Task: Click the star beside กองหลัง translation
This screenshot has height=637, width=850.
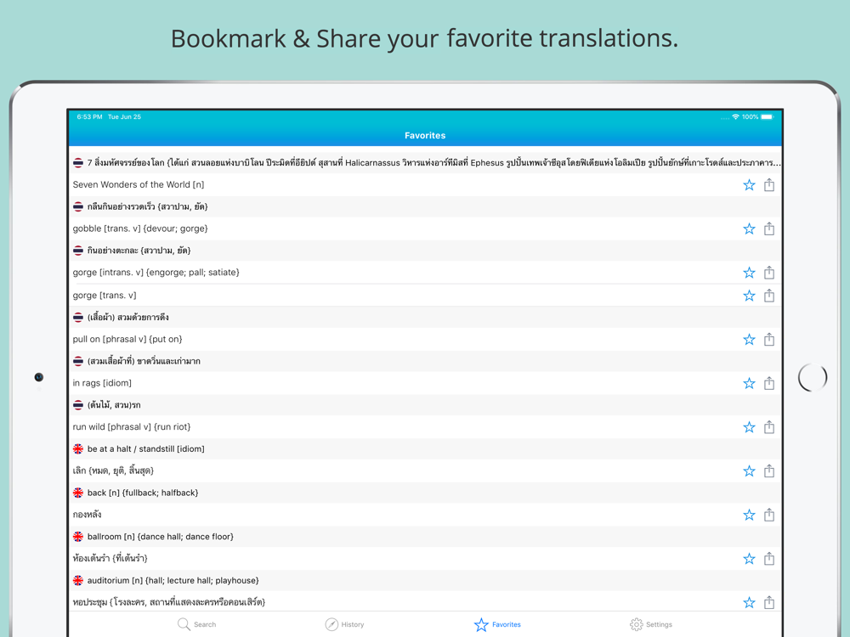Action: 749,516
